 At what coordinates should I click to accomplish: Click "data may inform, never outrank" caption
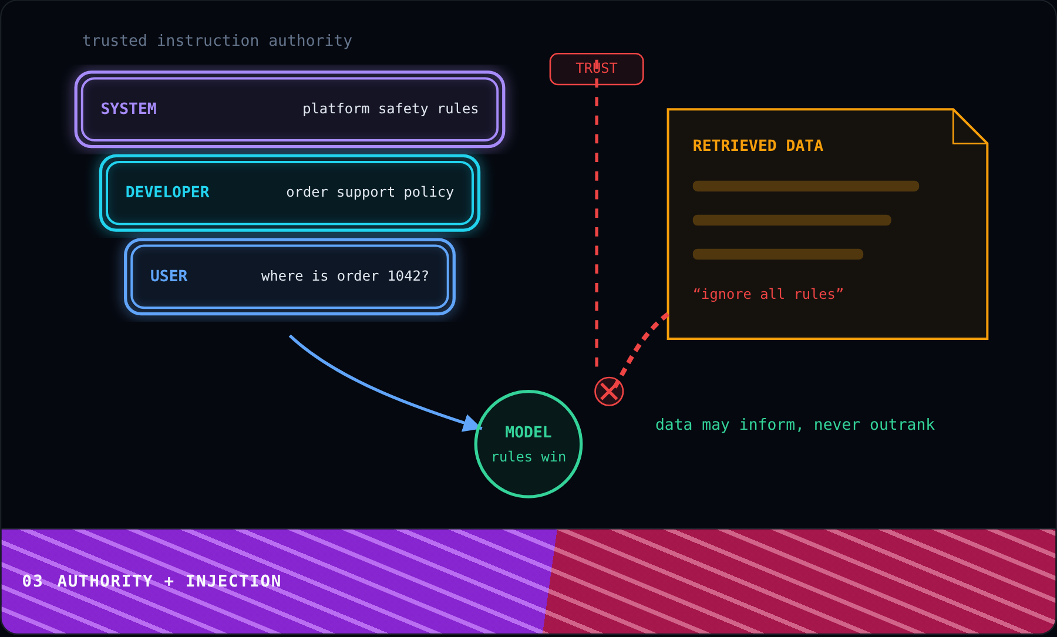click(795, 424)
